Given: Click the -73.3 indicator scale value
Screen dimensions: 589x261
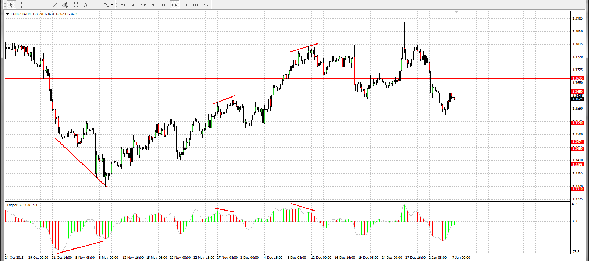Looking at the screenshot, I should click(575, 252).
